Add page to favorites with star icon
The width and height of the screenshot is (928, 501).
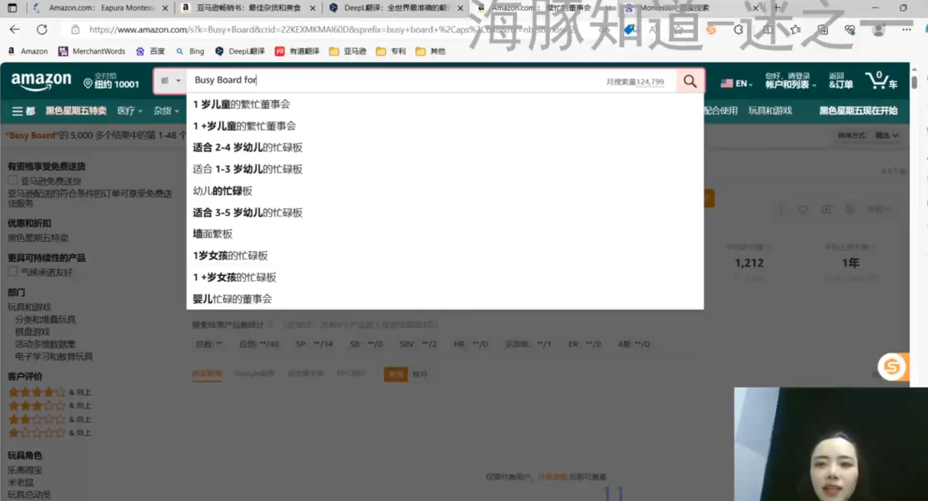point(796,29)
